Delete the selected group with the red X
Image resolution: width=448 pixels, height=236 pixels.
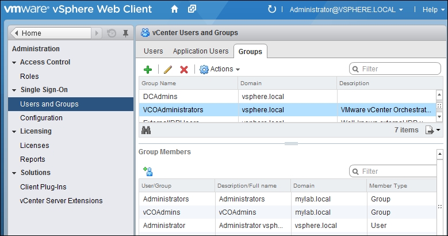click(x=184, y=70)
